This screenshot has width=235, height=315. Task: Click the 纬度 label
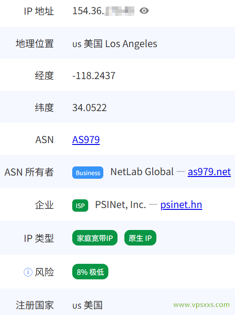[44, 108]
